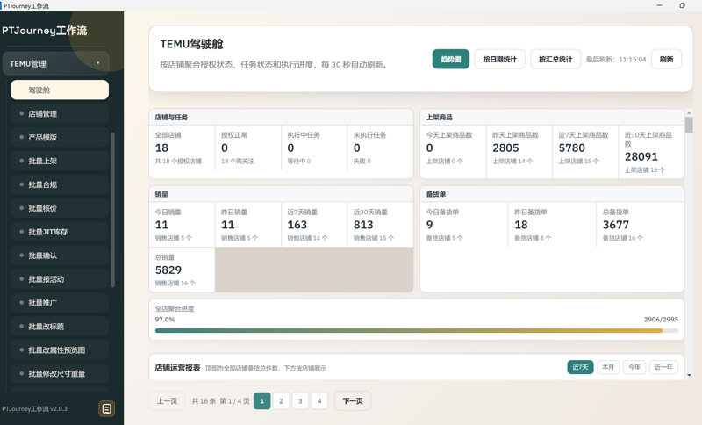
Task: Click the 昨日销量 stat card
Action: (x=248, y=225)
